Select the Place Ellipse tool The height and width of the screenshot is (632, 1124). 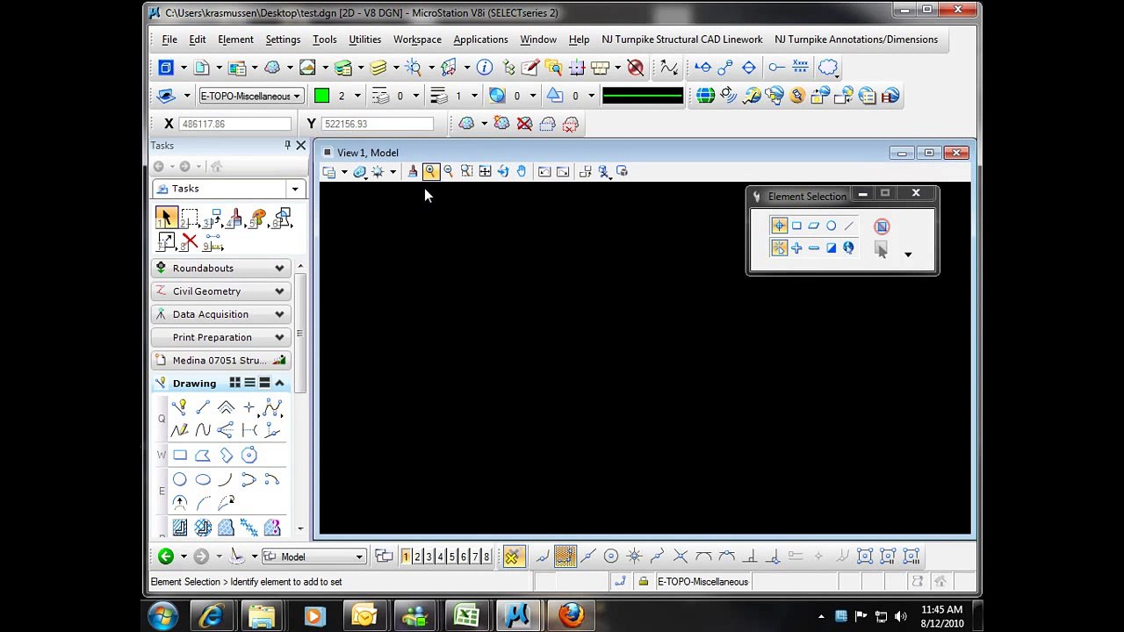203,479
